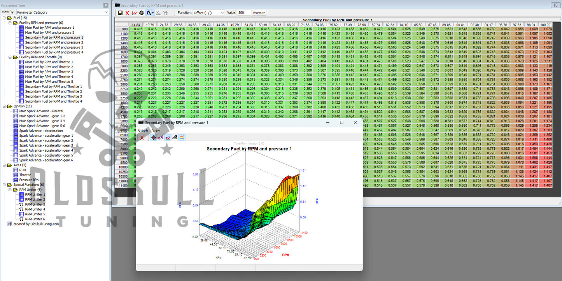Image resolution: width=562 pixels, height=281 pixels.
Task: Open the View menu in graph window
Action: pyautogui.click(x=156, y=131)
